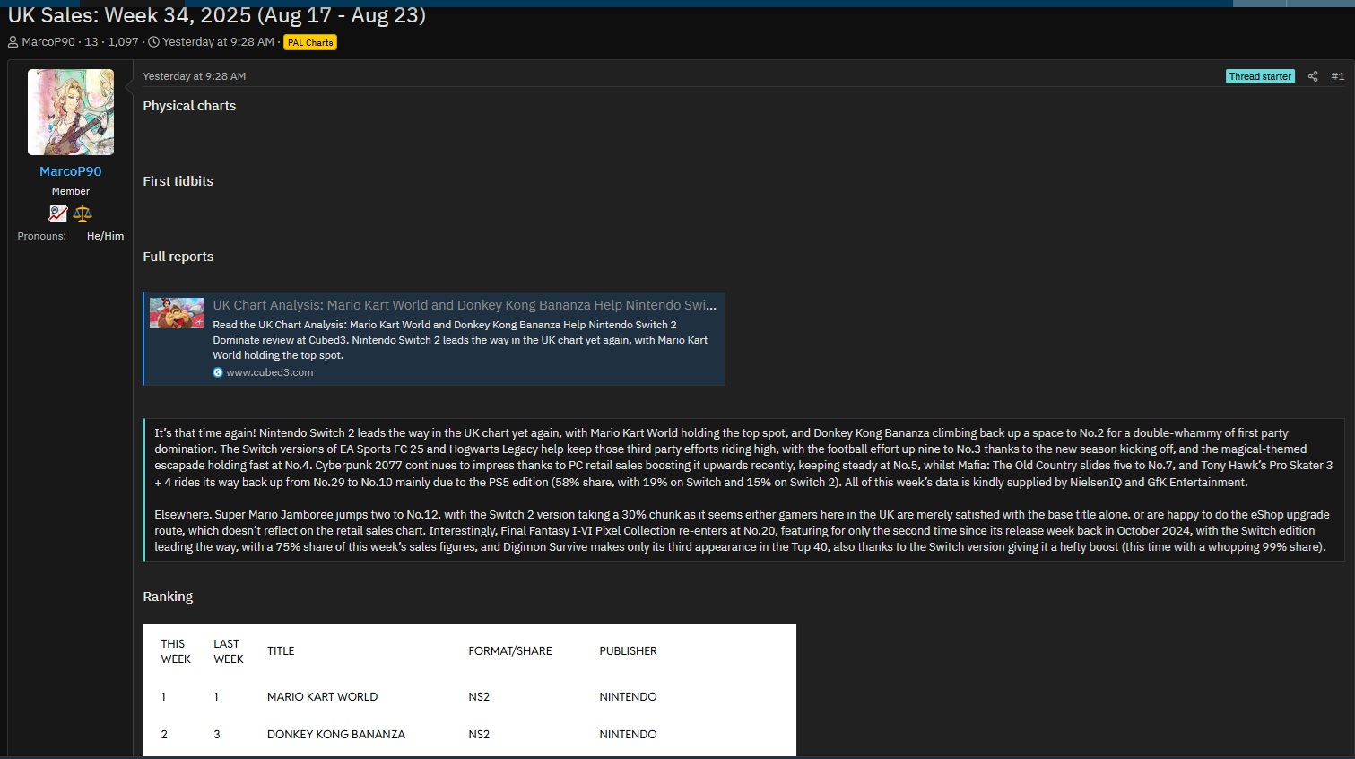Screen dimensions: 1355x759
Task: Click the PUBLISHER column header
Action: 629,651
